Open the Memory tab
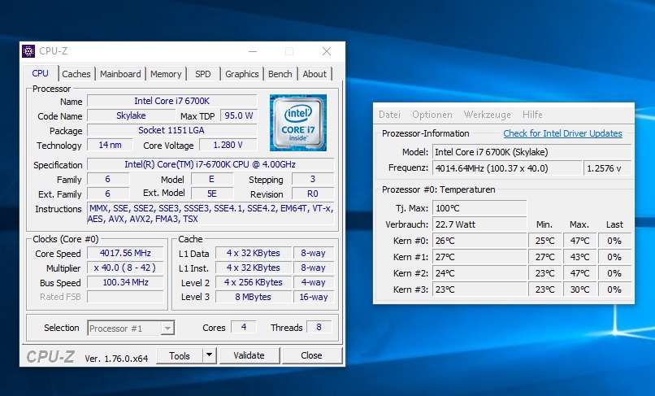655x396 pixels. (x=166, y=74)
